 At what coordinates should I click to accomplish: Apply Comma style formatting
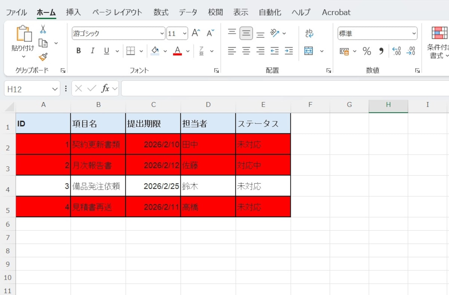(x=381, y=51)
